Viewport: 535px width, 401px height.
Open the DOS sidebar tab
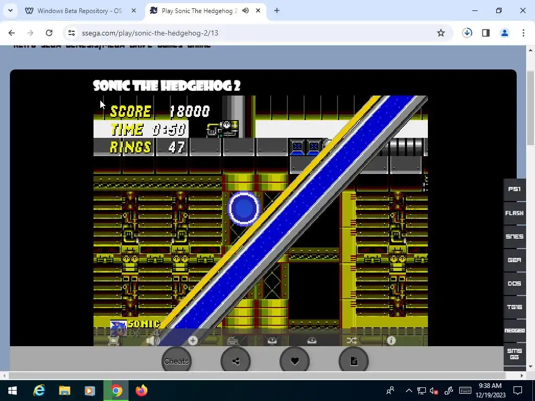point(515,284)
